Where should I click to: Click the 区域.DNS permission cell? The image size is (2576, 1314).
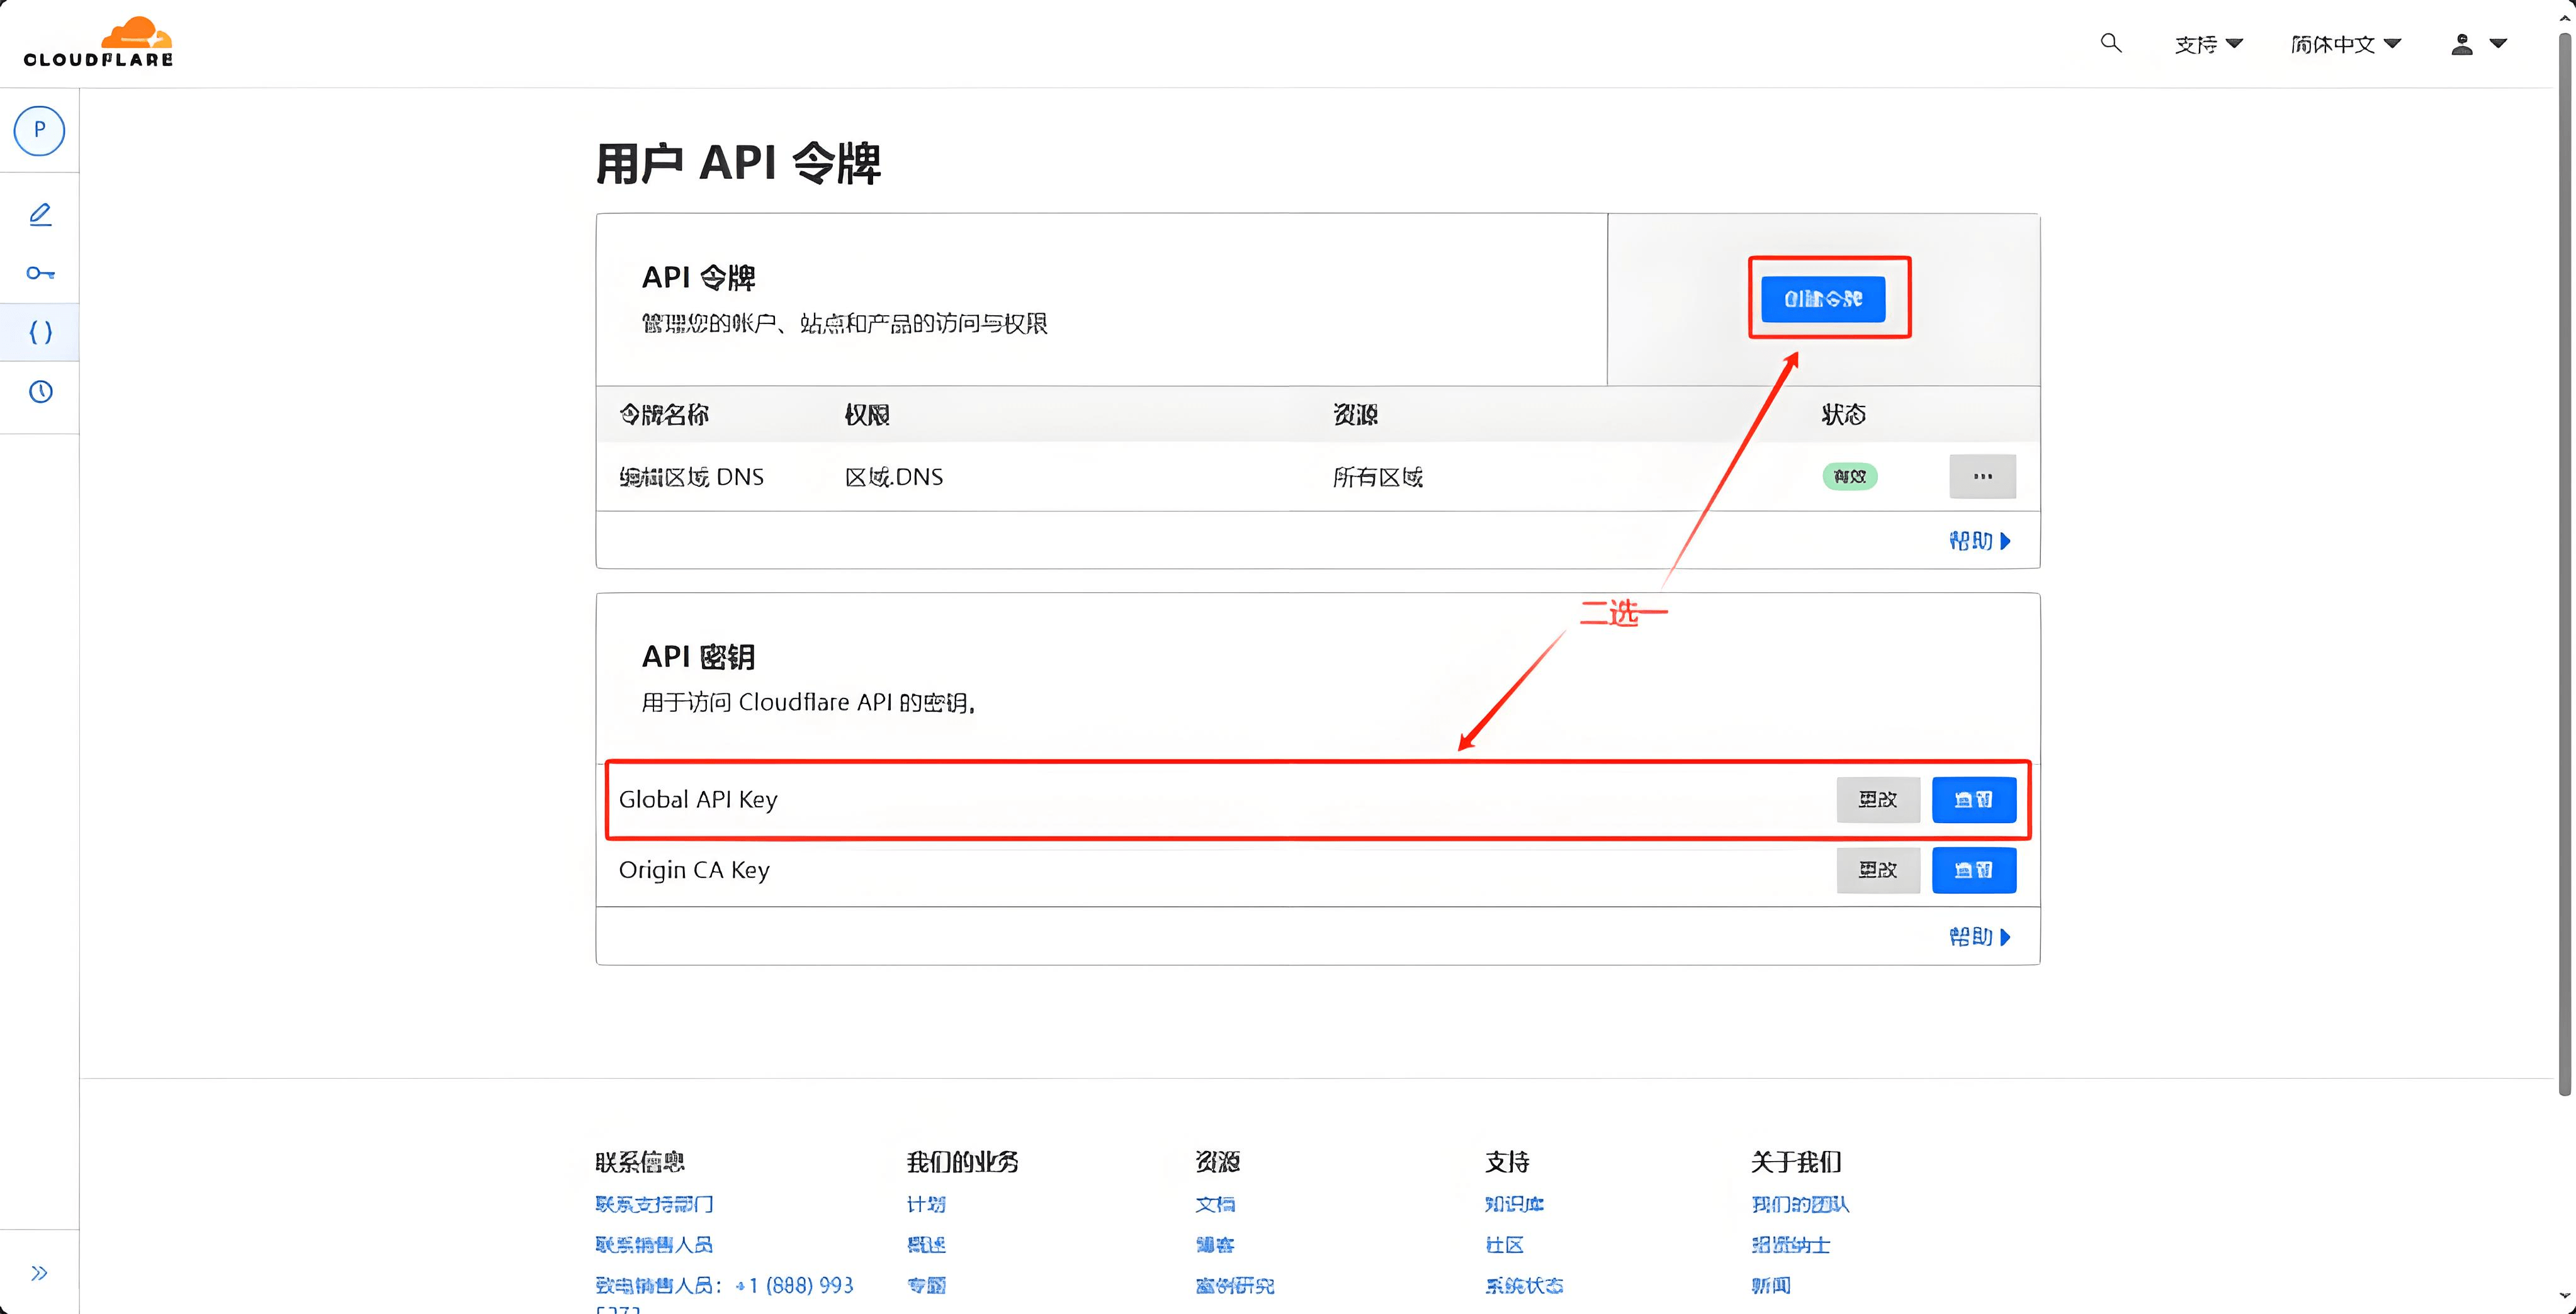(x=894, y=477)
